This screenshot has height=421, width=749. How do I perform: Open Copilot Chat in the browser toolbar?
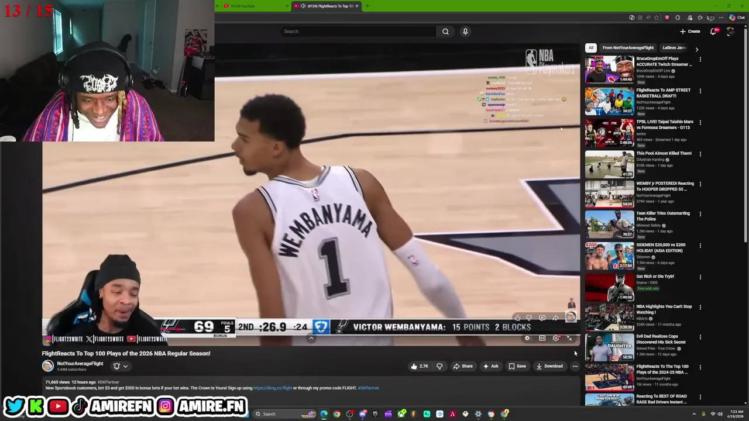pyautogui.click(x=737, y=18)
